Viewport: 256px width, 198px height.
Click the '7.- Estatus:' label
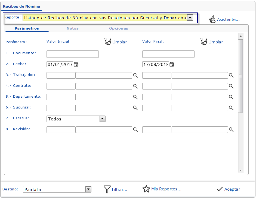pos(17,118)
